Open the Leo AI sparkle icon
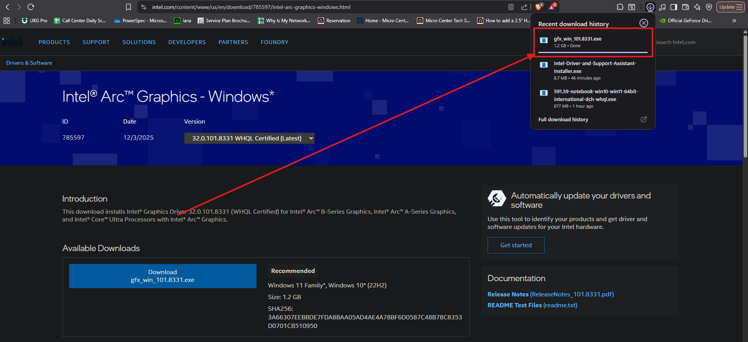748x342 pixels. (697, 7)
